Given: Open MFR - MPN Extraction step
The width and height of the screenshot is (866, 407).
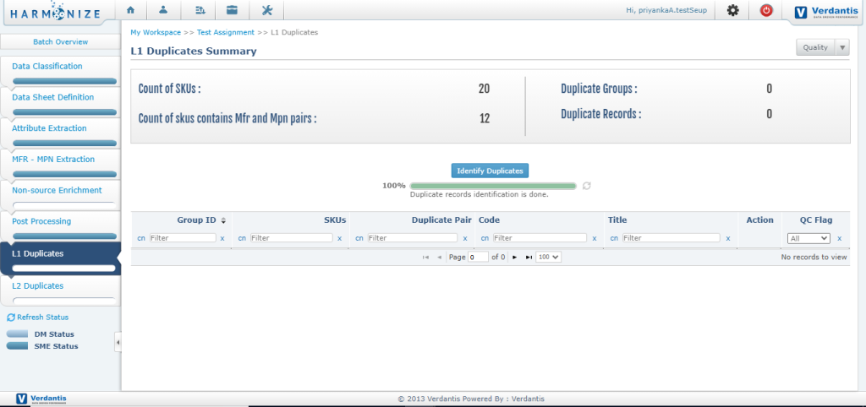Looking at the screenshot, I should coord(53,159).
